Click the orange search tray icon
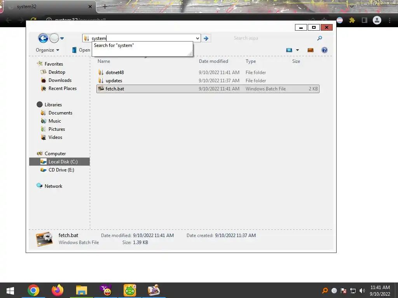 point(325,291)
